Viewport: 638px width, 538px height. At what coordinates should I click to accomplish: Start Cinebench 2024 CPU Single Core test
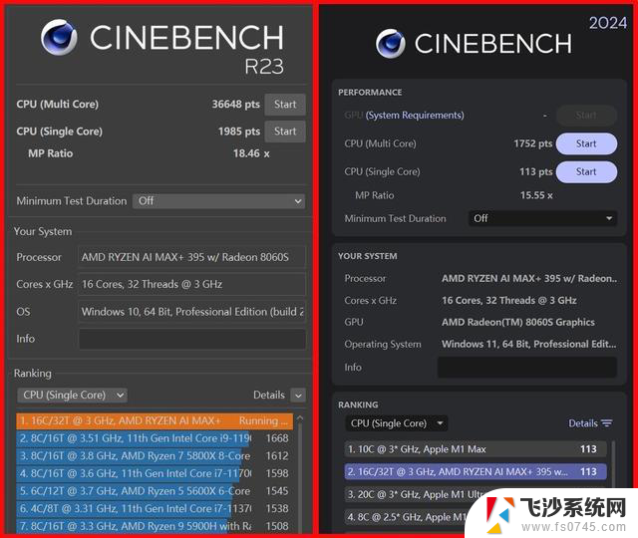(x=586, y=171)
